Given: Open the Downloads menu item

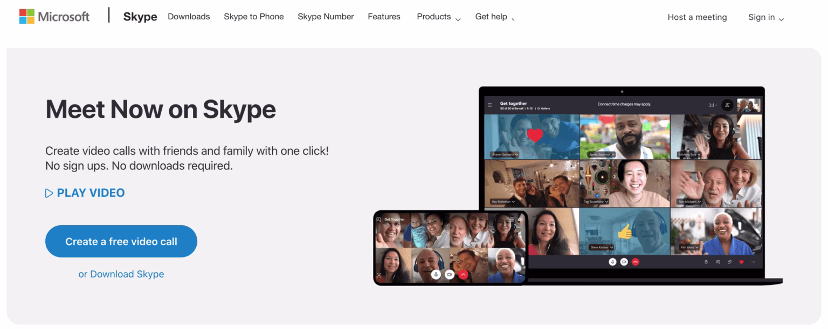Looking at the screenshot, I should (189, 17).
